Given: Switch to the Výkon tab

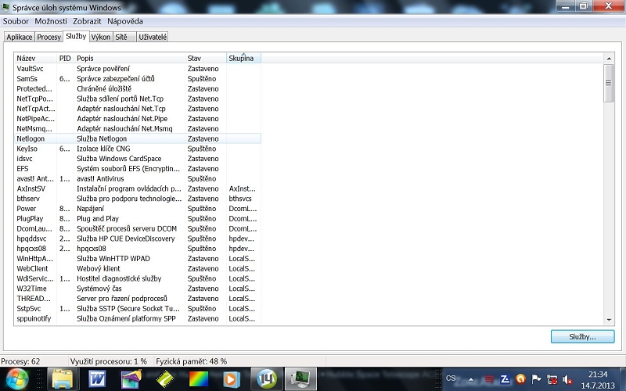Looking at the screenshot, I should point(100,37).
